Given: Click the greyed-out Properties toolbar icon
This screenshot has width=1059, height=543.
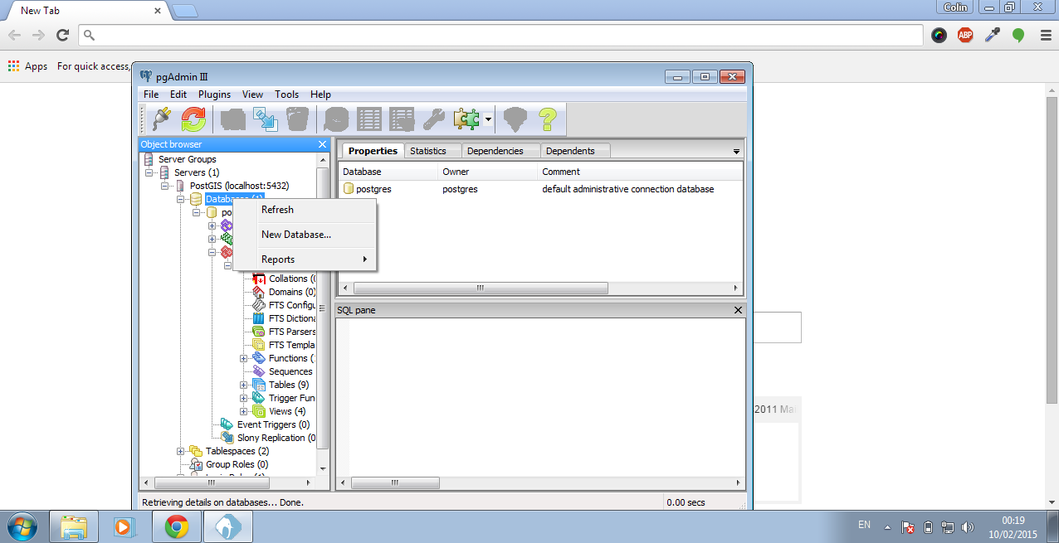Looking at the screenshot, I should (x=233, y=119).
